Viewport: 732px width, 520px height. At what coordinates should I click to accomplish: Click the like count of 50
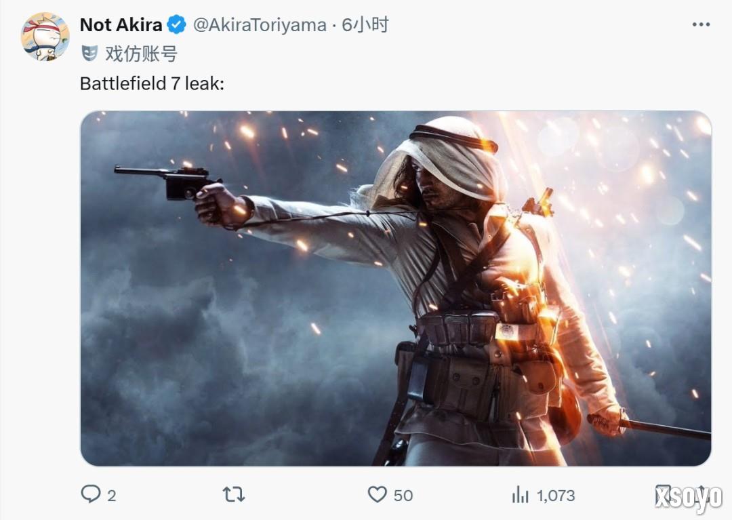pyautogui.click(x=403, y=496)
